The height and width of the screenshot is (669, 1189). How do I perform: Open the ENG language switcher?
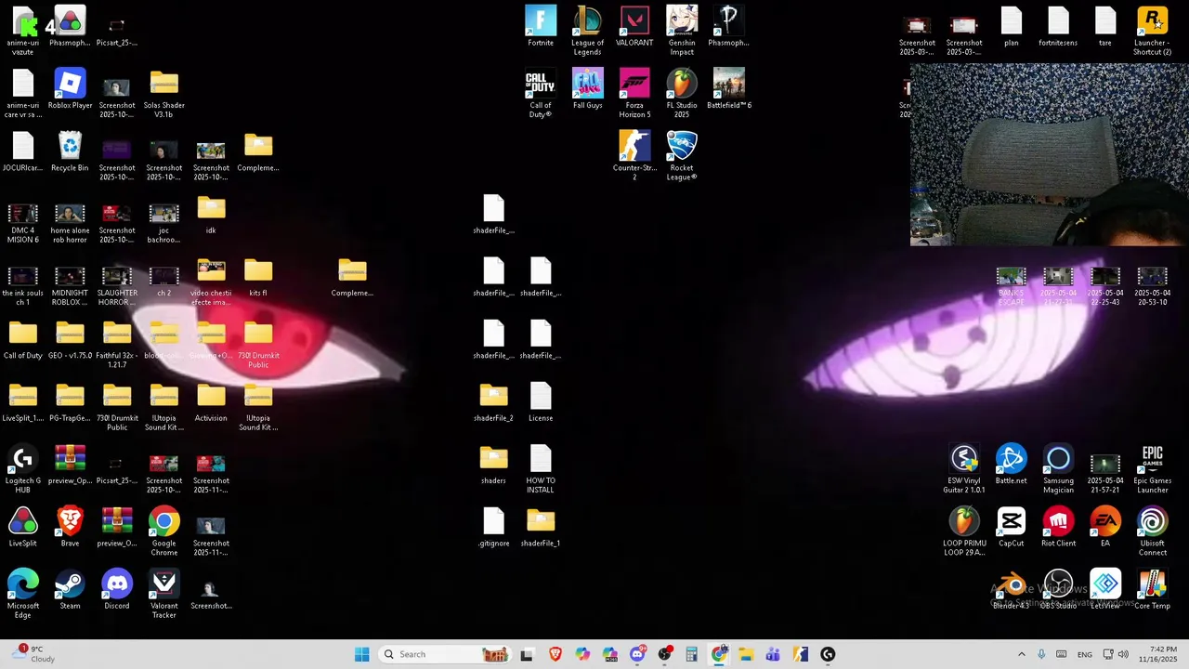1085,654
